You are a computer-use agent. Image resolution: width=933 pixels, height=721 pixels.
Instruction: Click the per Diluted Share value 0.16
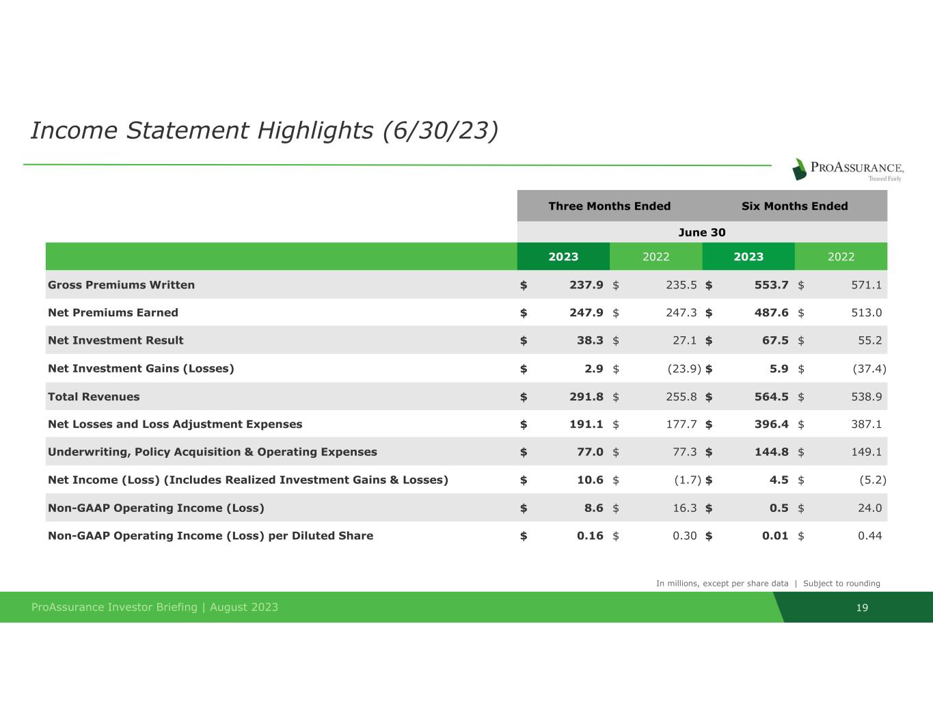pos(590,536)
